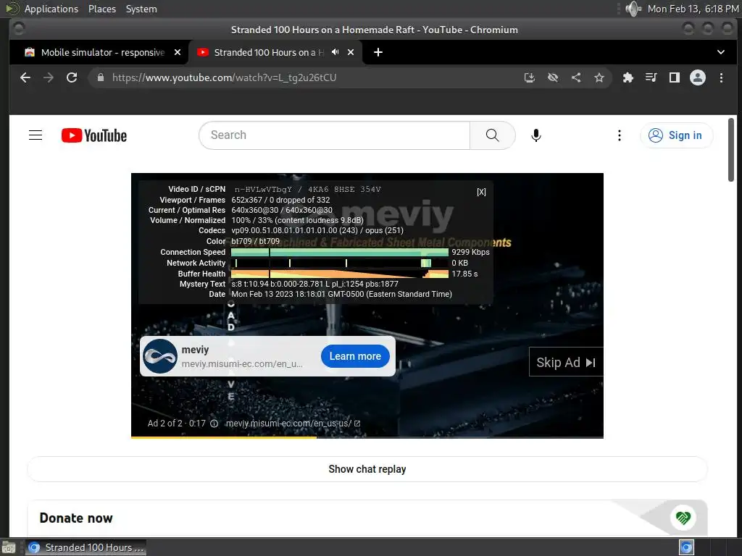The height and width of the screenshot is (556, 742).
Task: Click the page vertical scrollbar
Action: [731, 149]
